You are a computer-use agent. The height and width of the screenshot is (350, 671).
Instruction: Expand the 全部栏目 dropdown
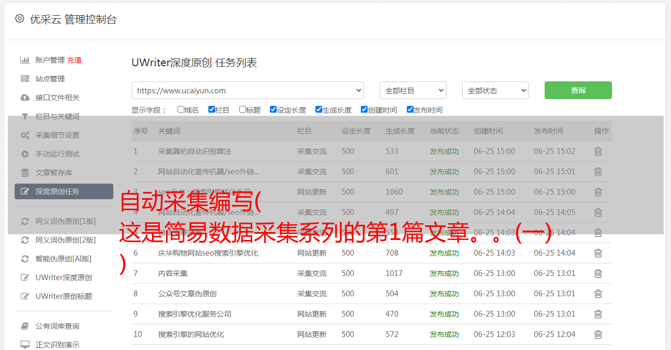point(413,90)
